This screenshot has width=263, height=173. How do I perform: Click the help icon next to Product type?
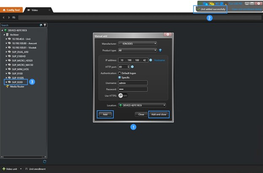click(160, 50)
